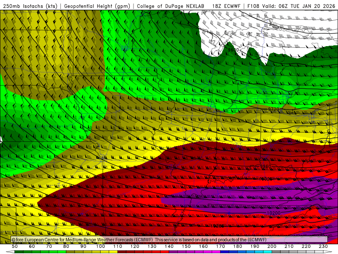
Task: Click the dark blue swatch just after 170
Action: 225,252
